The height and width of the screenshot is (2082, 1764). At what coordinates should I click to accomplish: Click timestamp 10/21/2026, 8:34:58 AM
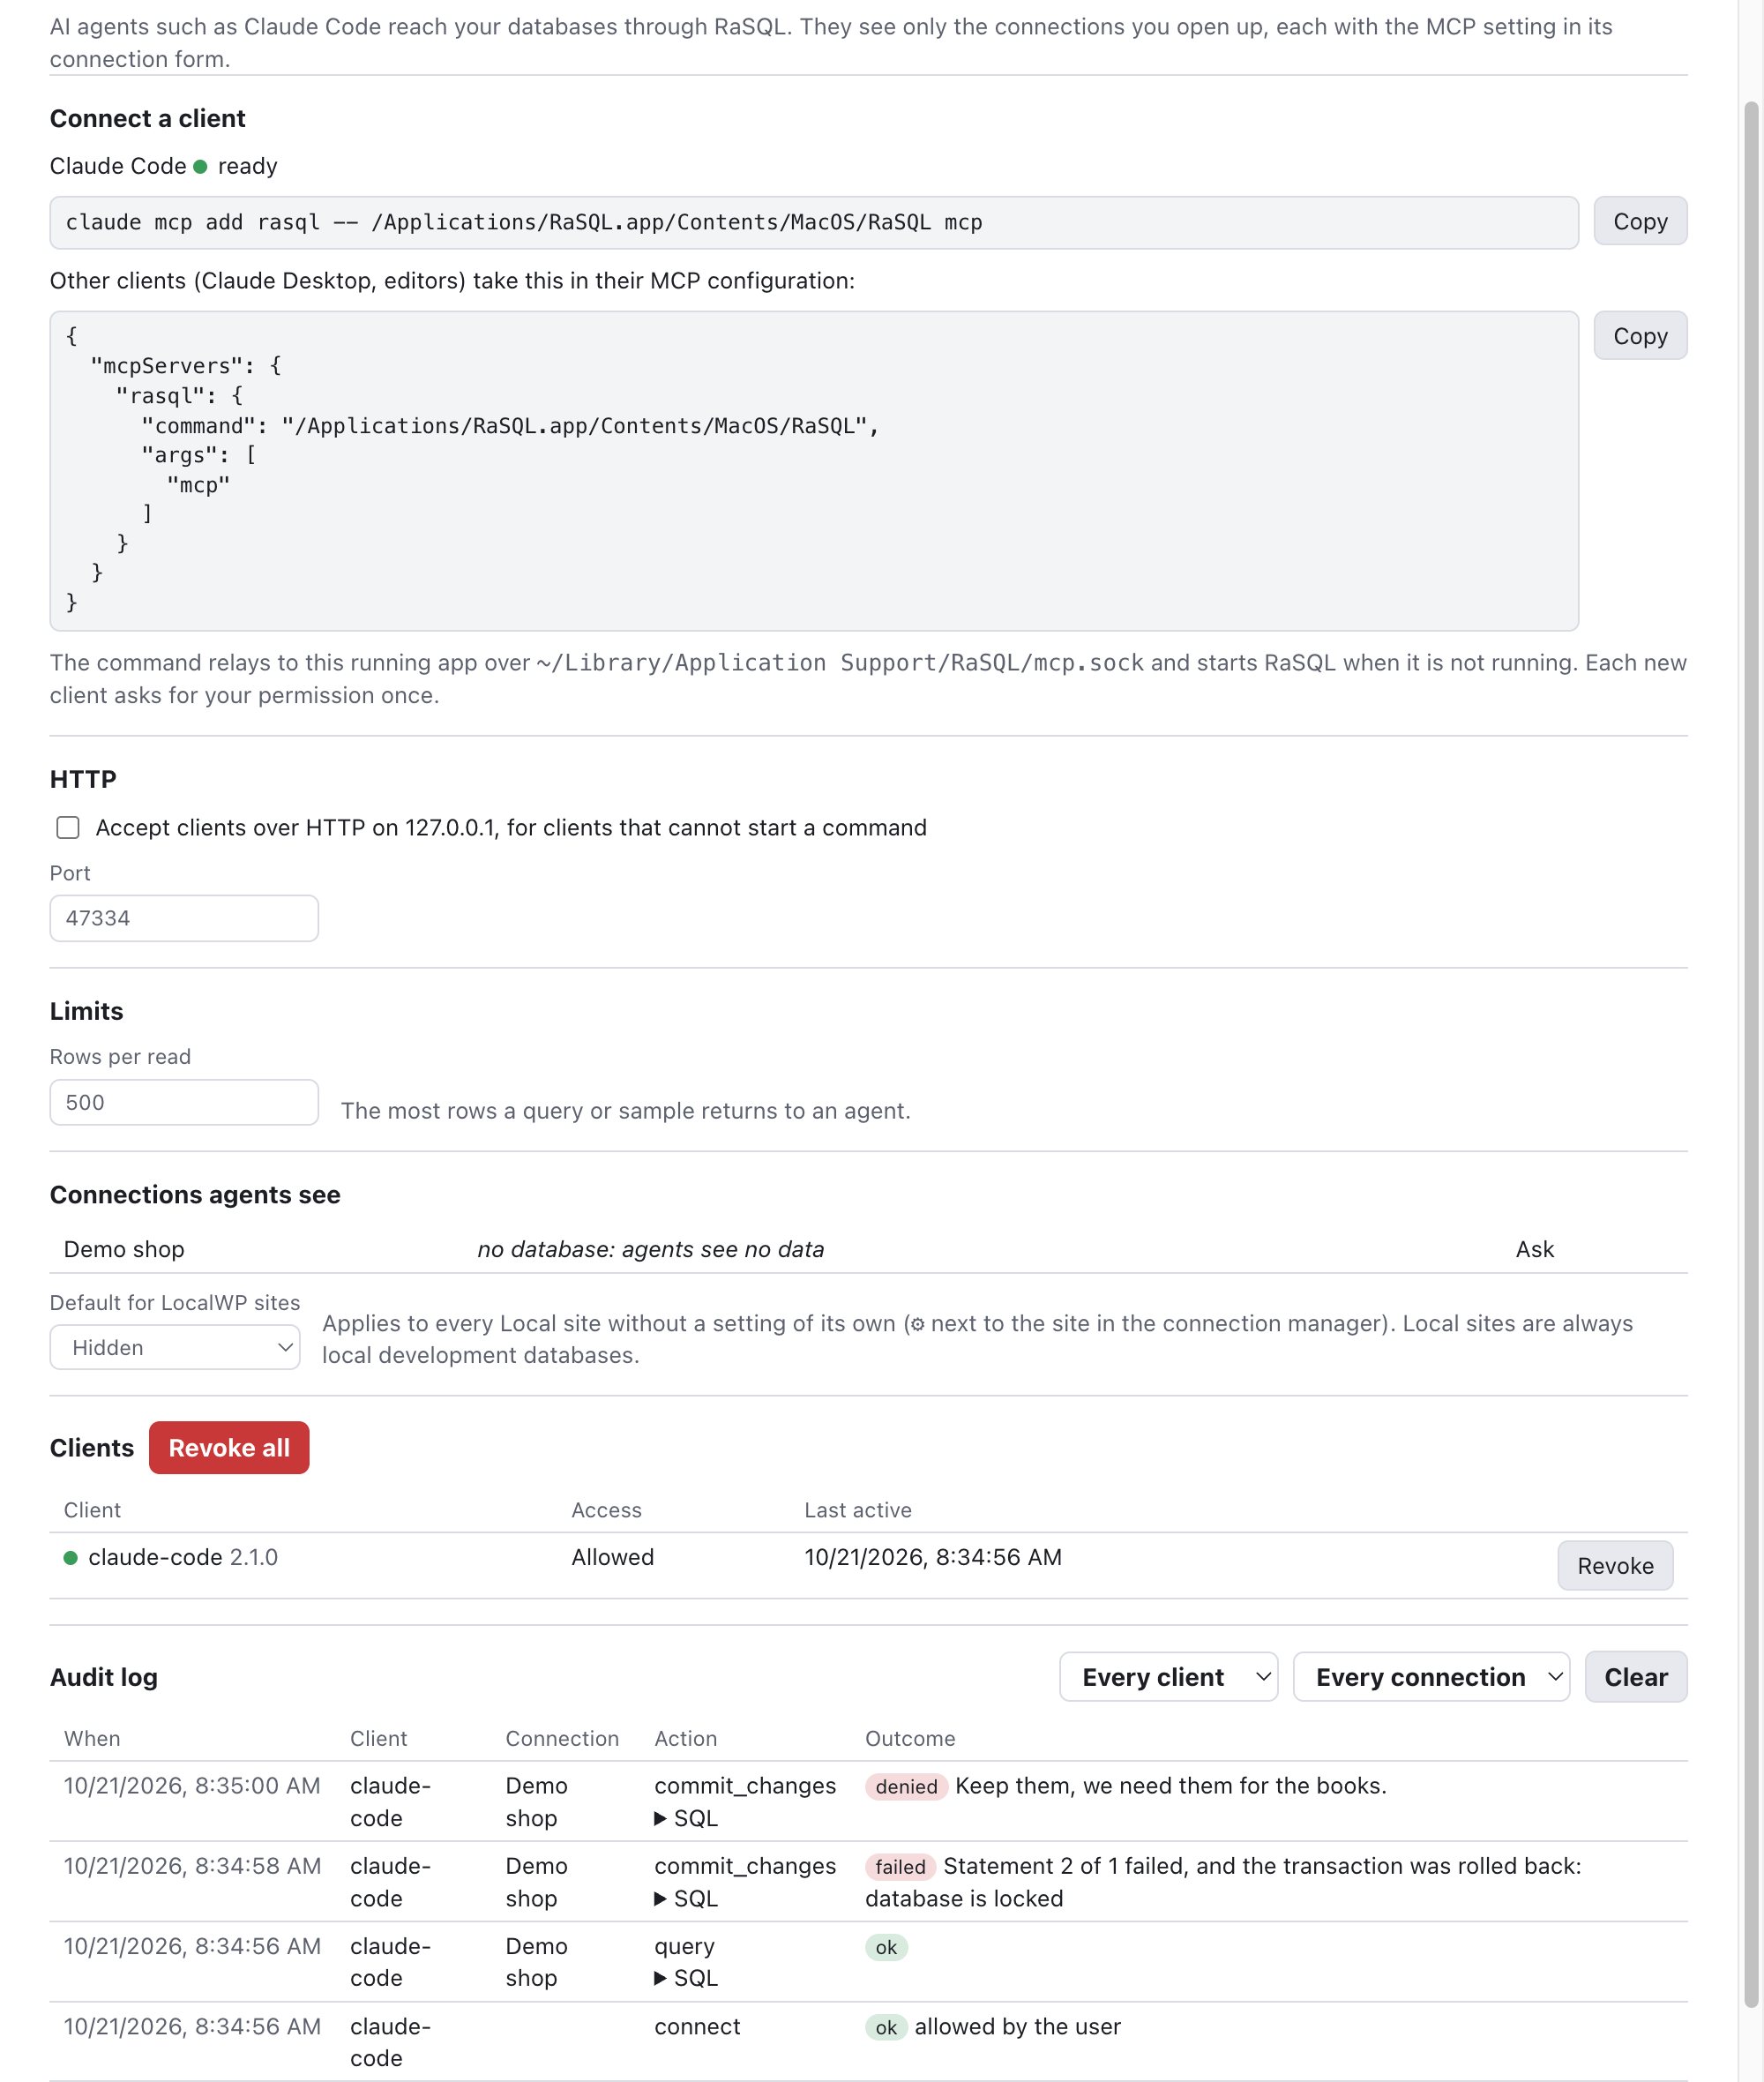(192, 1866)
